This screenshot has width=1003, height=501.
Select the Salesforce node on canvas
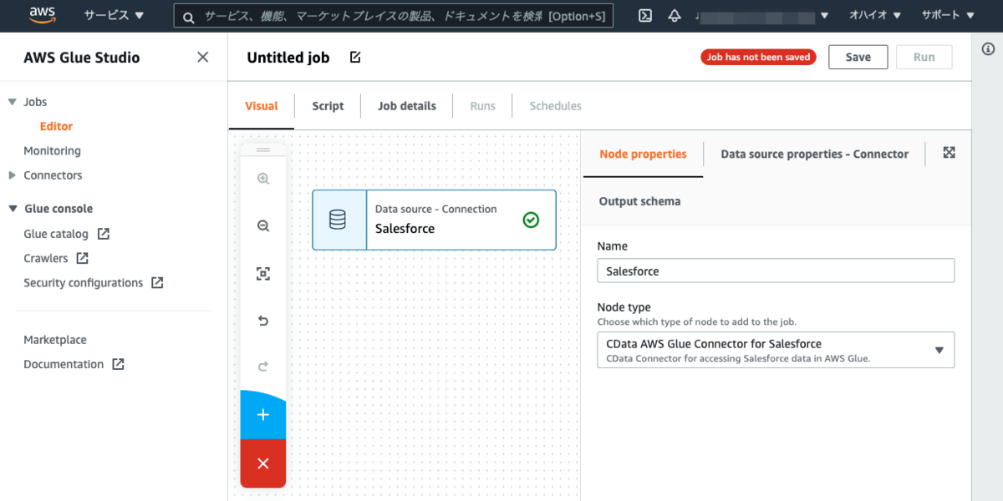coord(434,220)
